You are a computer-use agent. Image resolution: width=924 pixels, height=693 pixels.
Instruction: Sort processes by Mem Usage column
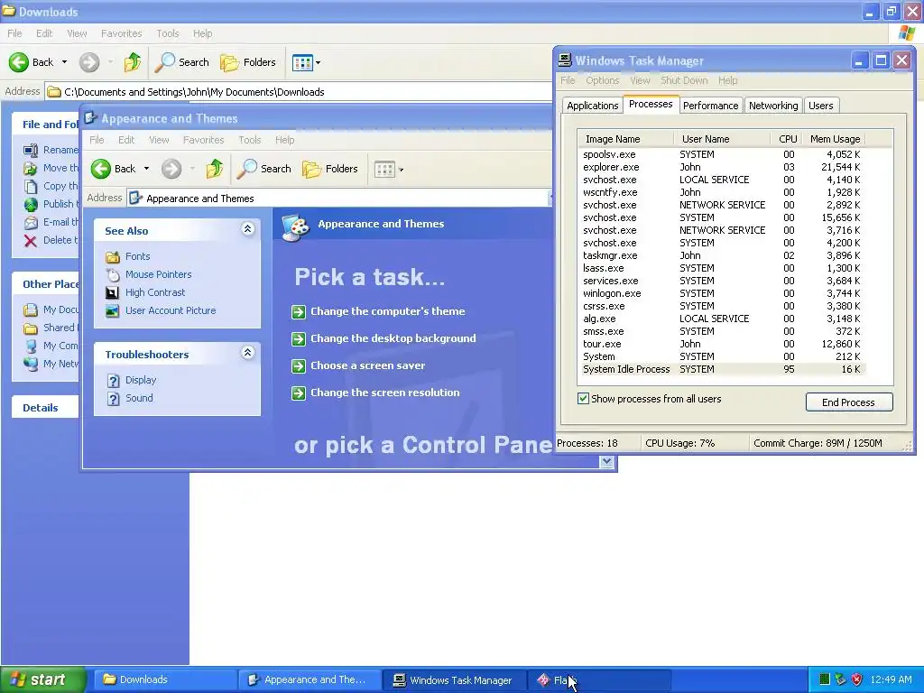[835, 139]
